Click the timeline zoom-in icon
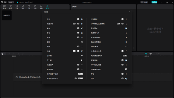174x98 pixels. (172, 54)
